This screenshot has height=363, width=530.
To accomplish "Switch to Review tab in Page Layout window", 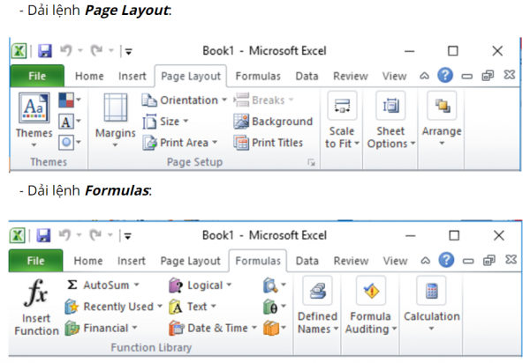I will point(351,76).
